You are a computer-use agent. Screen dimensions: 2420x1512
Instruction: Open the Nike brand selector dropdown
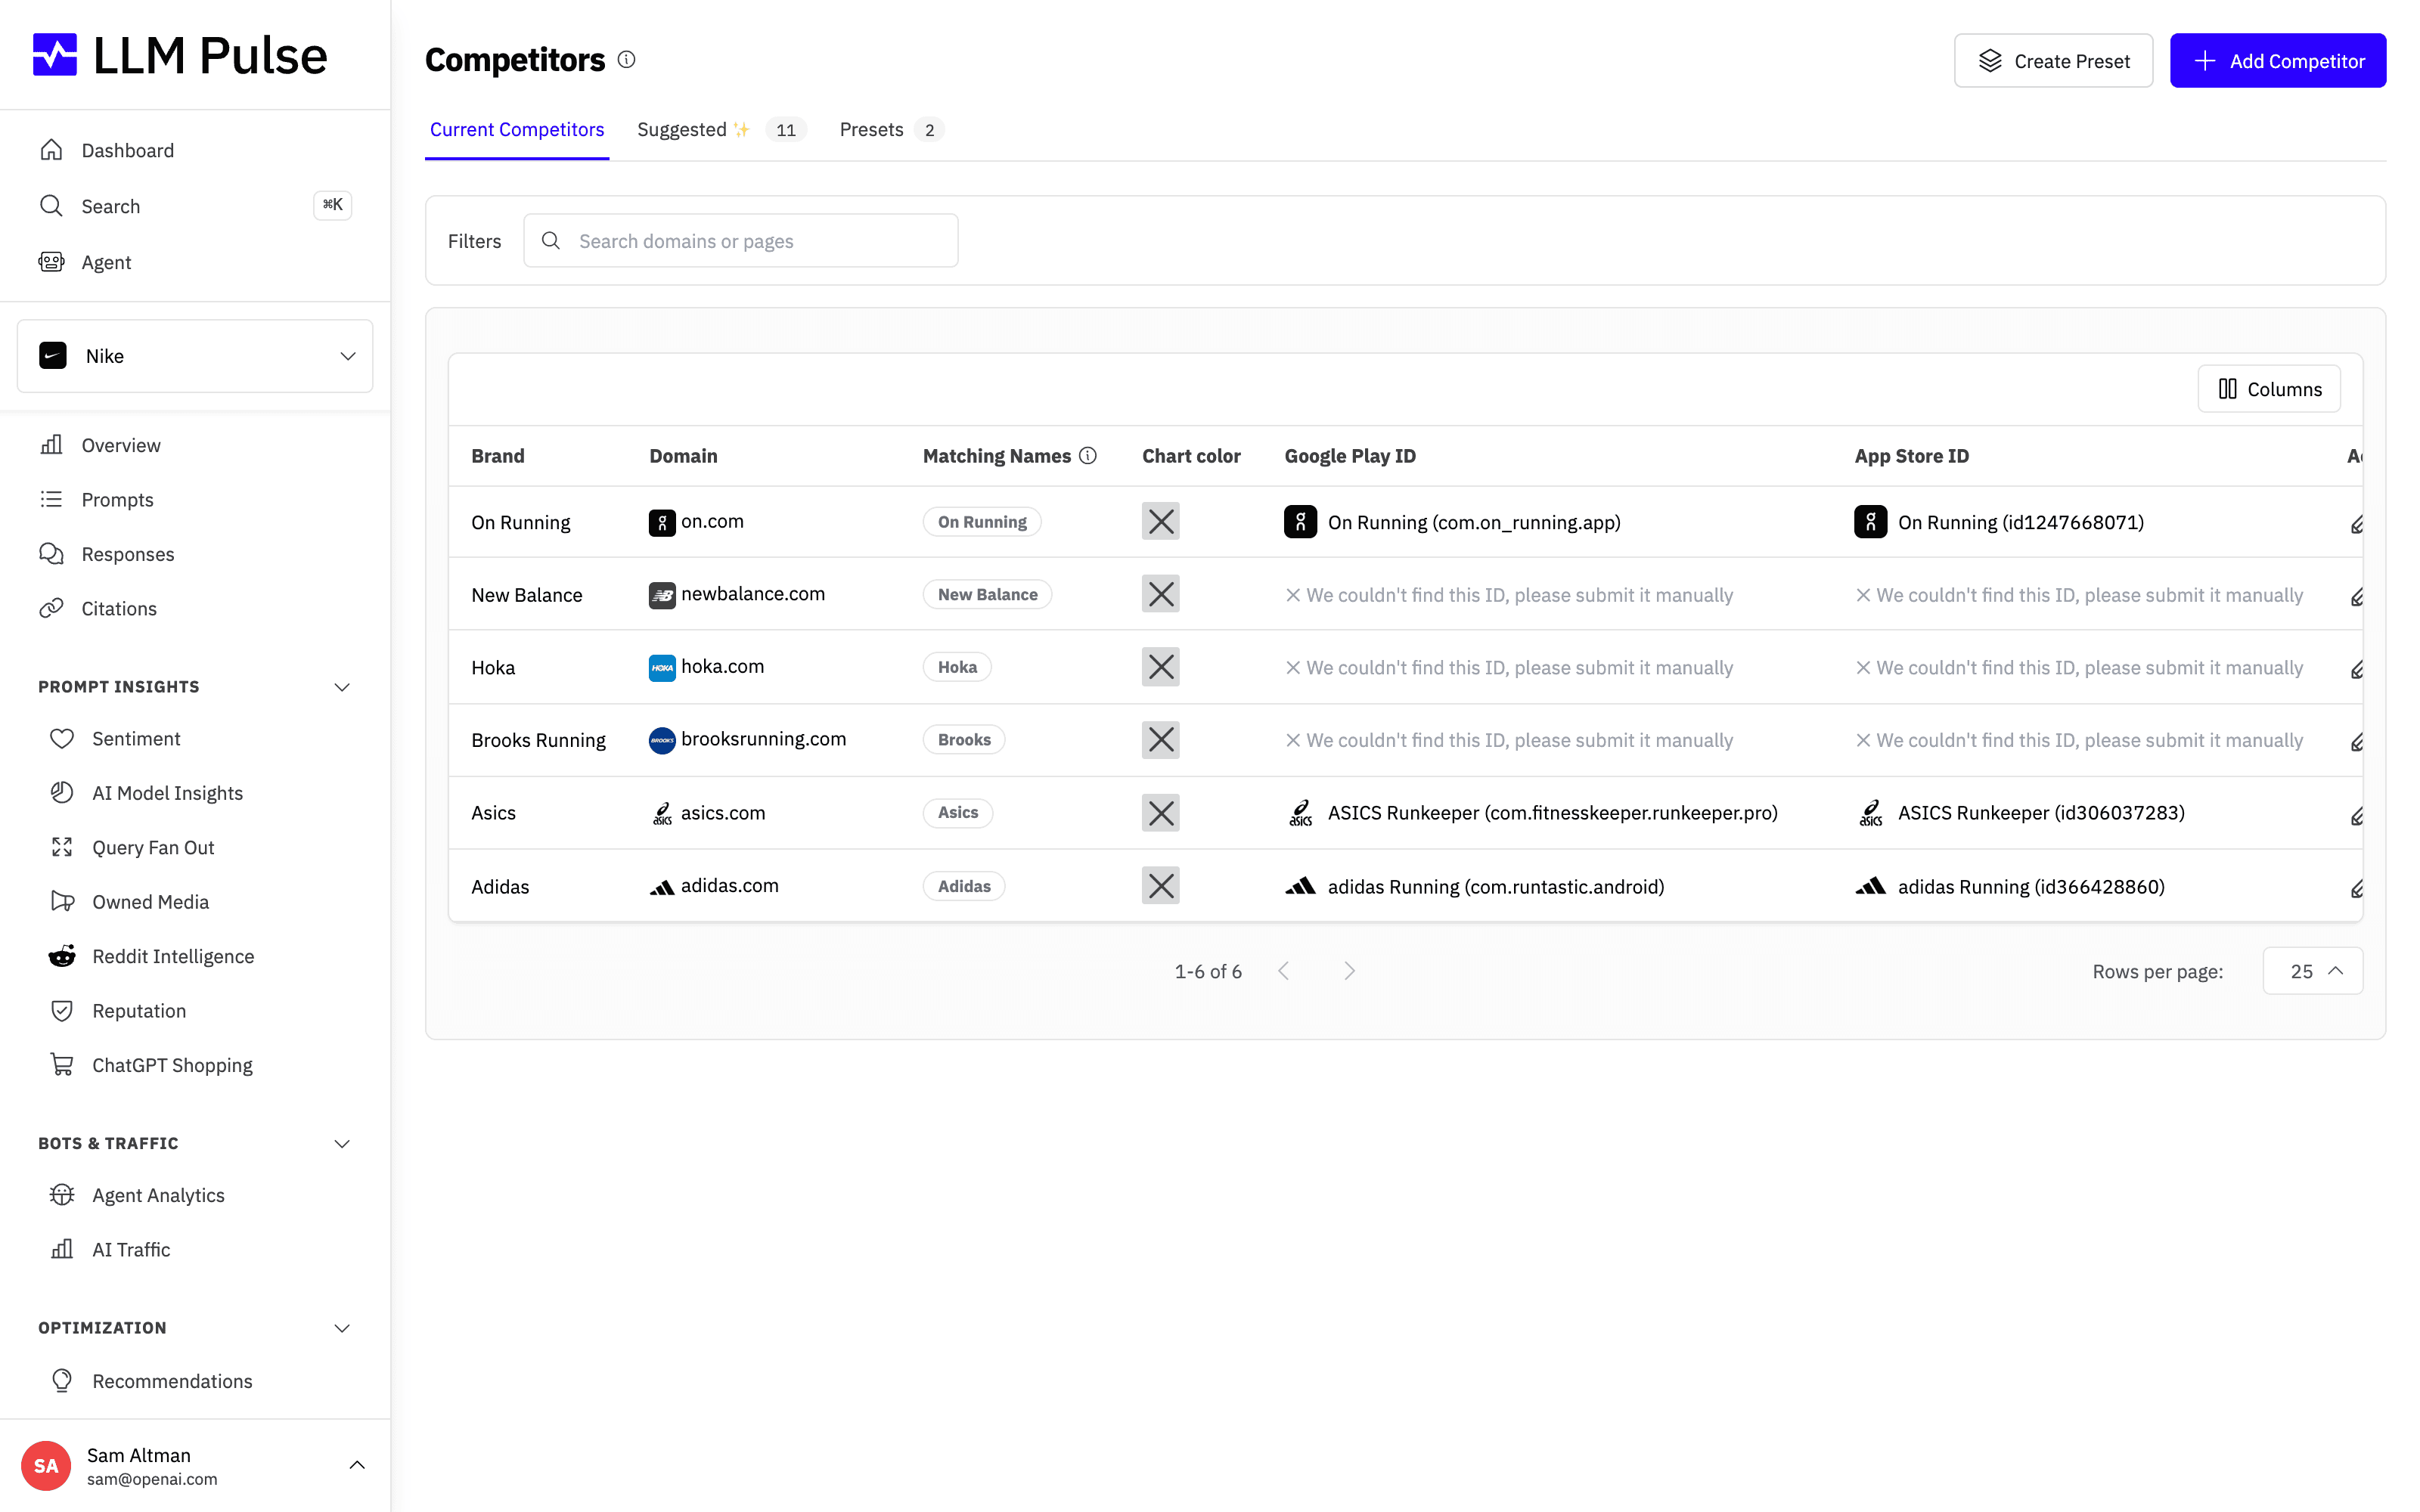click(x=195, y=356)
